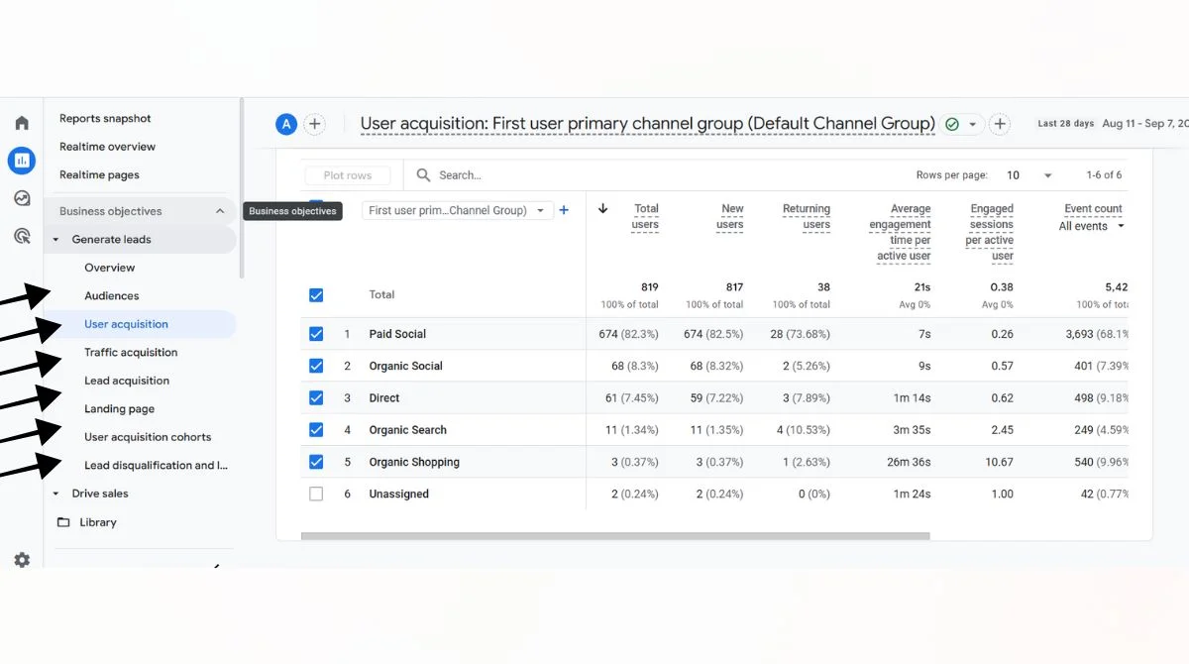
Task: Click the sort arrow by Total users
Action: click(603, 209)
